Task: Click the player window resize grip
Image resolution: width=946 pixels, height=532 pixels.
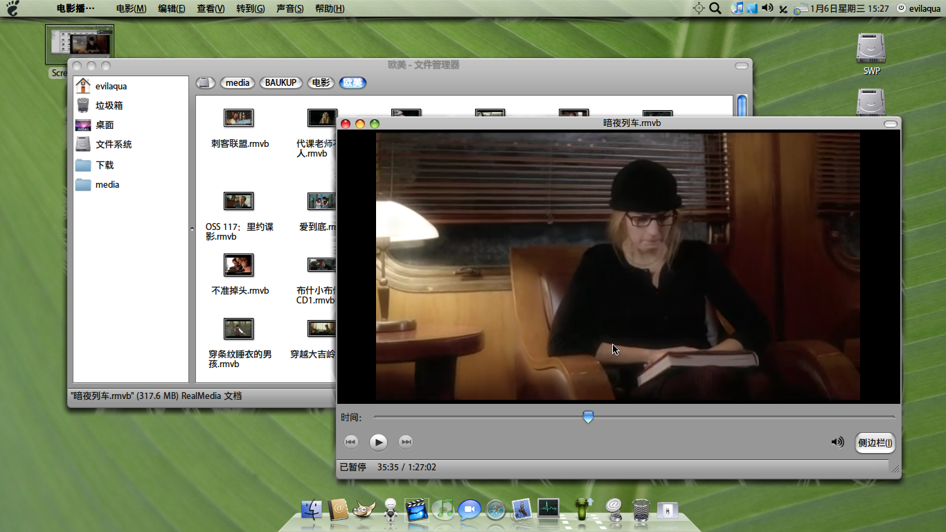Action: pos(895,469)
